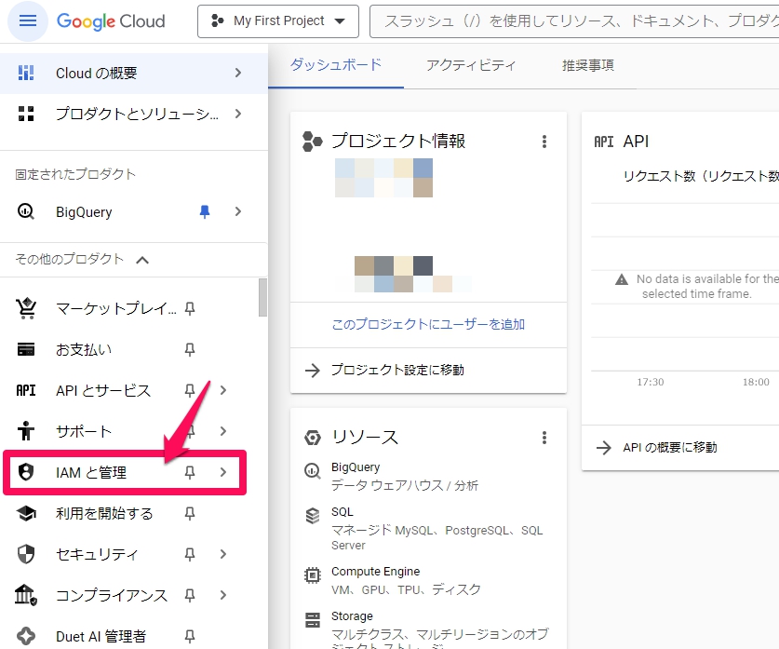Expand the Cloud の概要 submenu chevron
The width and height of the screenshot is (779, 649).
point(238,73)
